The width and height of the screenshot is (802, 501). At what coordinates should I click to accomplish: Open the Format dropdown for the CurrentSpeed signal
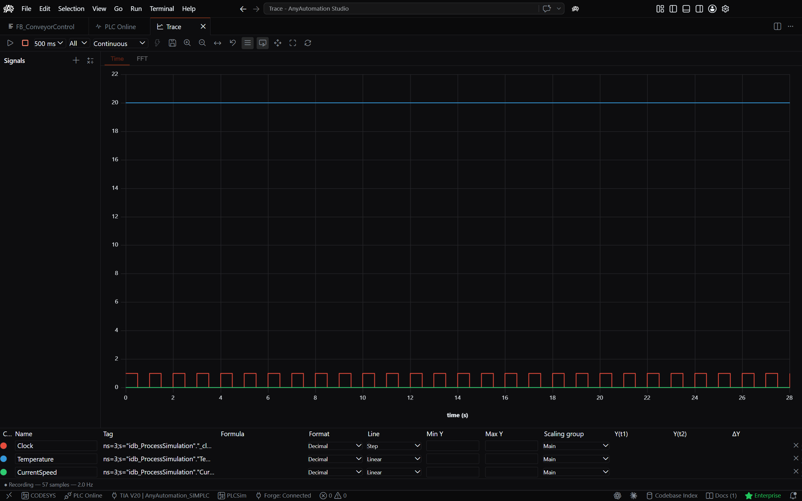click(x=335, y=472)
